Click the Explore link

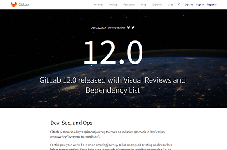189,5
